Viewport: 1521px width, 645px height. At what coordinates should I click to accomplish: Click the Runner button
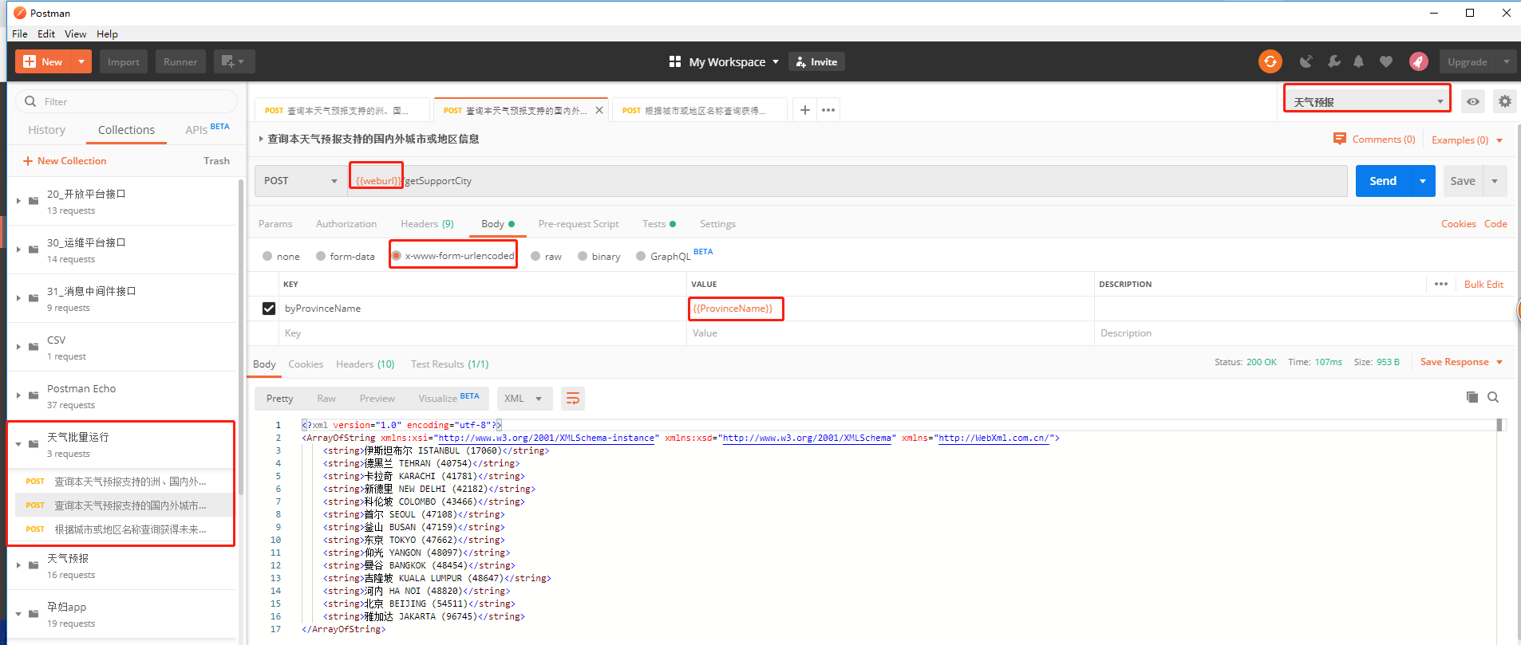(180, 61)
